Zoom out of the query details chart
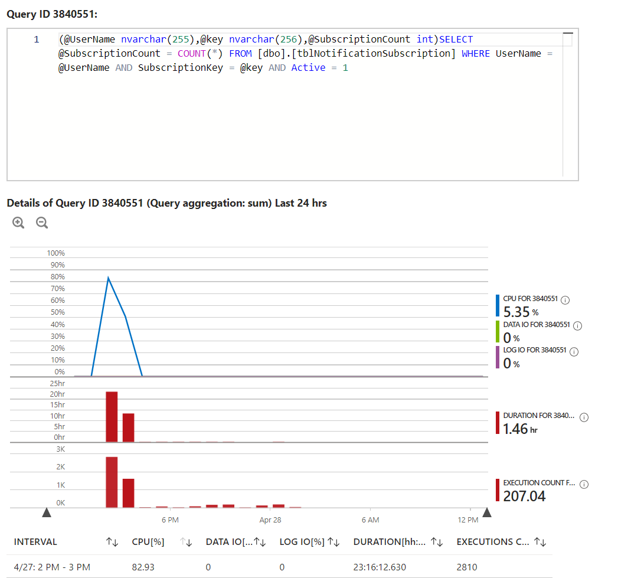This screenshot has height=578, width=618. pyautogui.click(x=41, y=223)
